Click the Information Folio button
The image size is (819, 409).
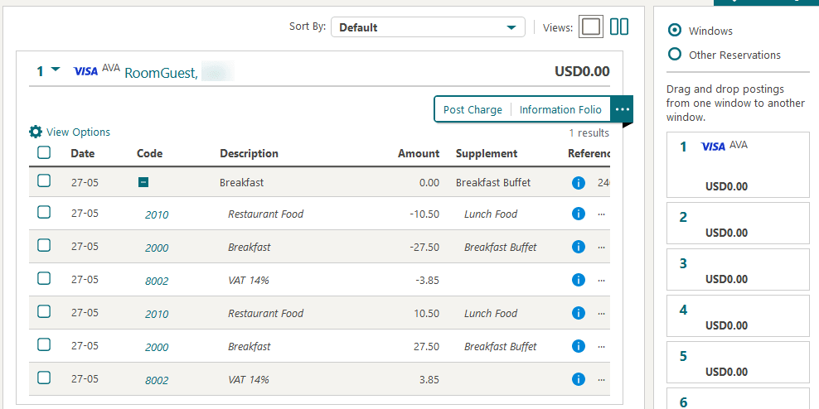[560, 109]
